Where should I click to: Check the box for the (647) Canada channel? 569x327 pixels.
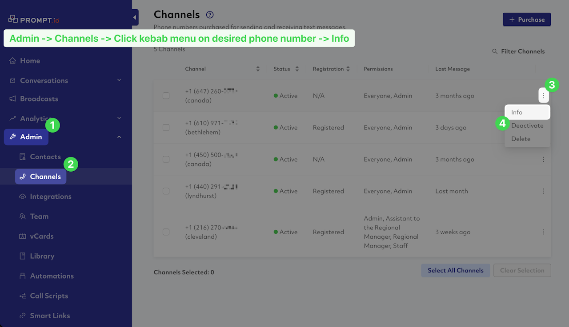click(x=166, y=96)
